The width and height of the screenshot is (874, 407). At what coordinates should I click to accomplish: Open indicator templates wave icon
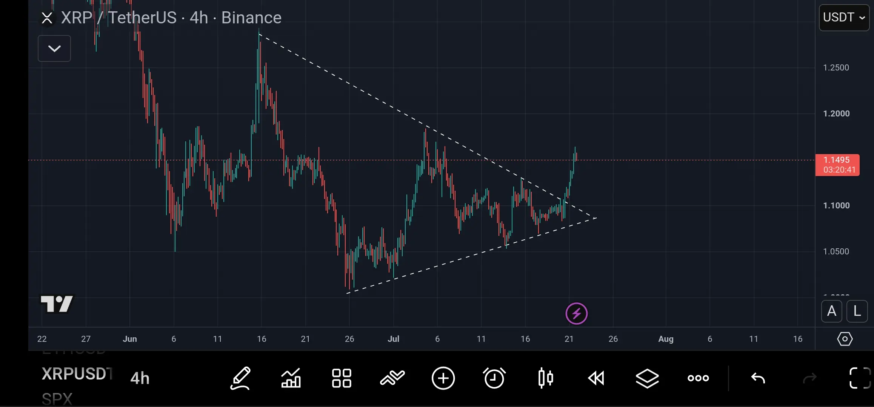pos(392,378)
